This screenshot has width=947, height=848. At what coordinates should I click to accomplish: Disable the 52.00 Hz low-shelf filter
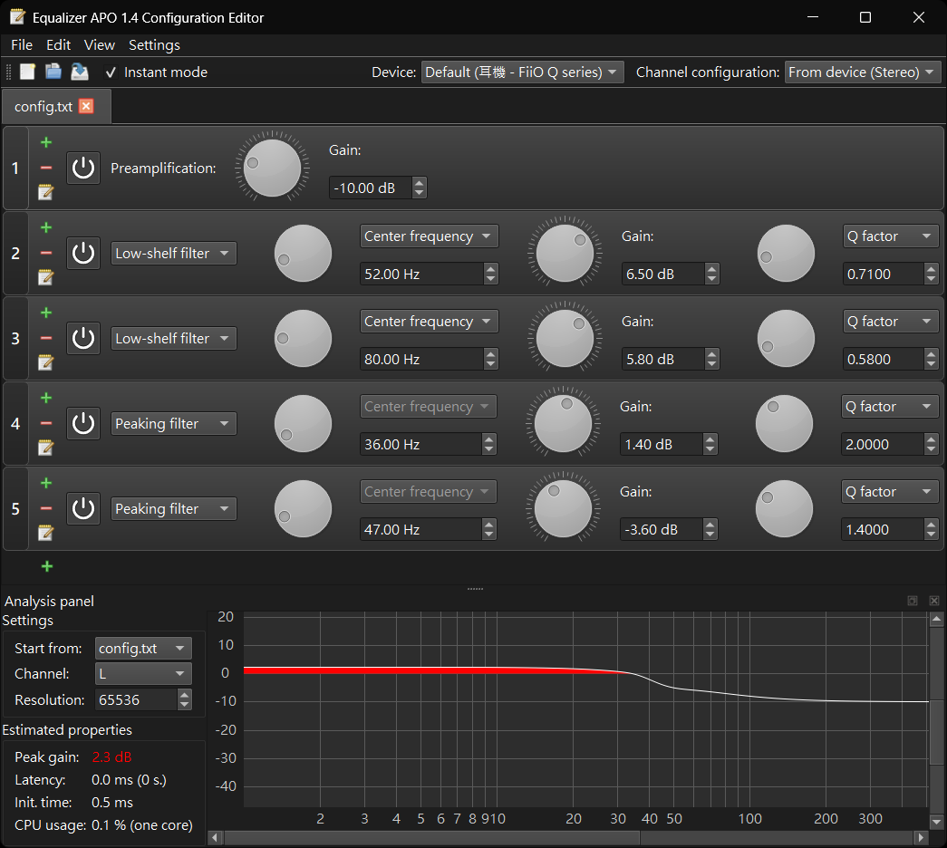[x=82, y=253]
